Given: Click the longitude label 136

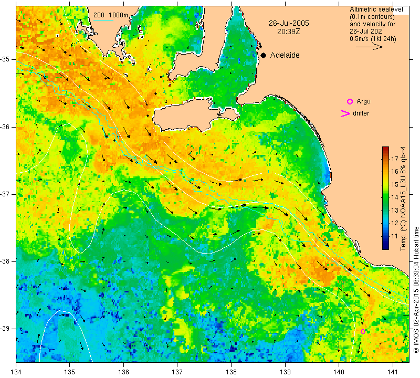Looking at the screenshot, I should [x=123, y=372].
